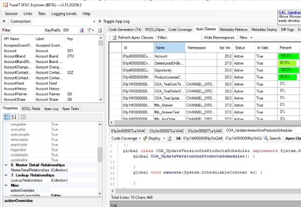Switch to the SOQL Fields tab
This screenshot has height=207, width=301.
31,109
